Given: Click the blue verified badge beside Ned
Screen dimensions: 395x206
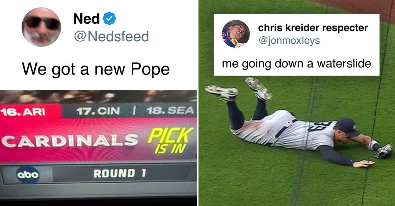Looking at the screenshot, I should pyautogui.click(x=109, y=18).
